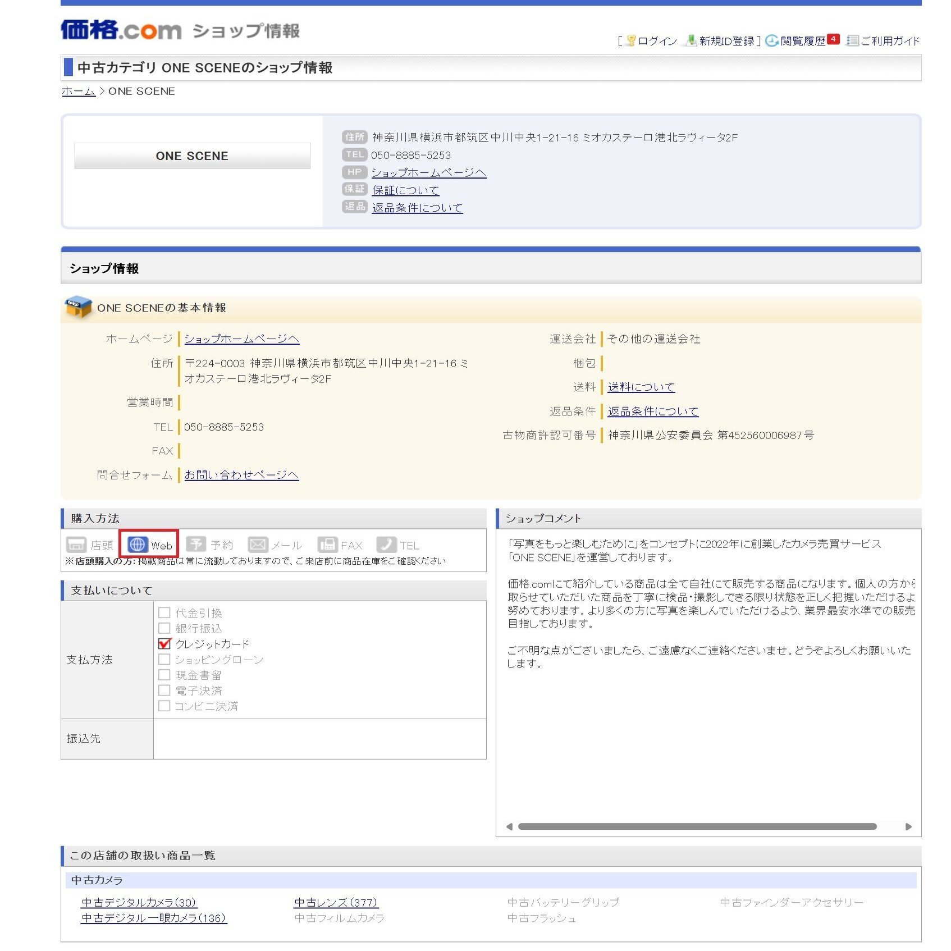This screenshot has width=951, height=951.
Task: Open 返品条件について link in header card
Action: pyautogui.click(x=417, y=208)
